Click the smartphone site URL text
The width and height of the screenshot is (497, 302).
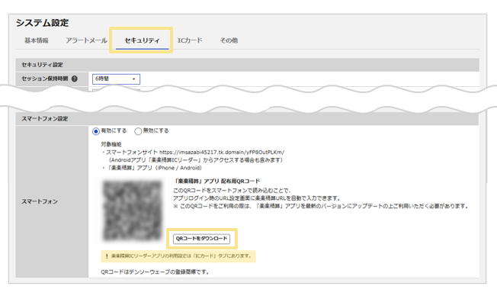coord(222,152)
